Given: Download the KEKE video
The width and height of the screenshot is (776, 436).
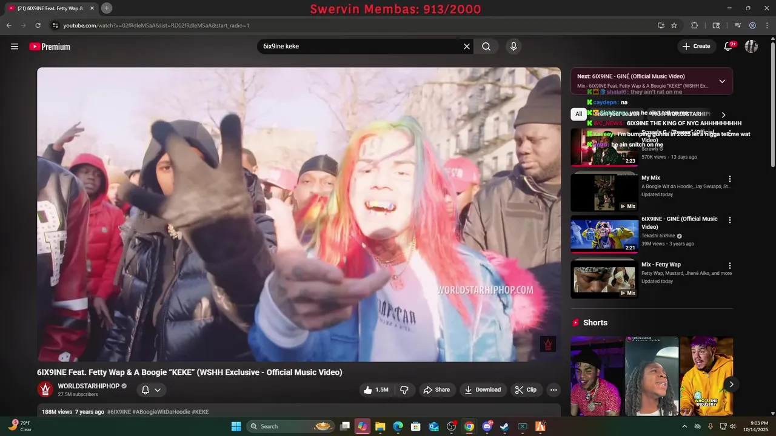Looking at the screenshot, I should coord(483,390).
